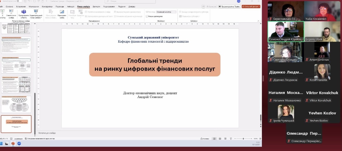This screenshot has height=151, width=342.
Task: Open the Animations ribbon tab
Action: [71, 6]
